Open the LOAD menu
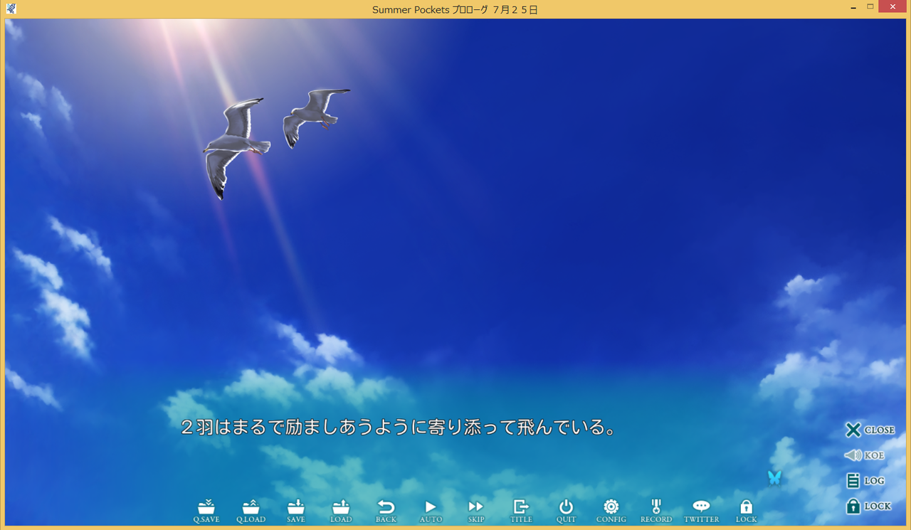 pyautogui.click(x=341, y=511)
